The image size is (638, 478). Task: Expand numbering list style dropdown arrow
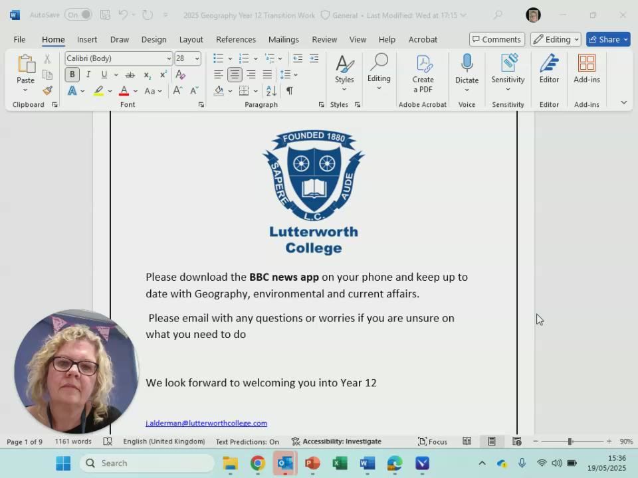pyautogui.click(x=255, y=58)
